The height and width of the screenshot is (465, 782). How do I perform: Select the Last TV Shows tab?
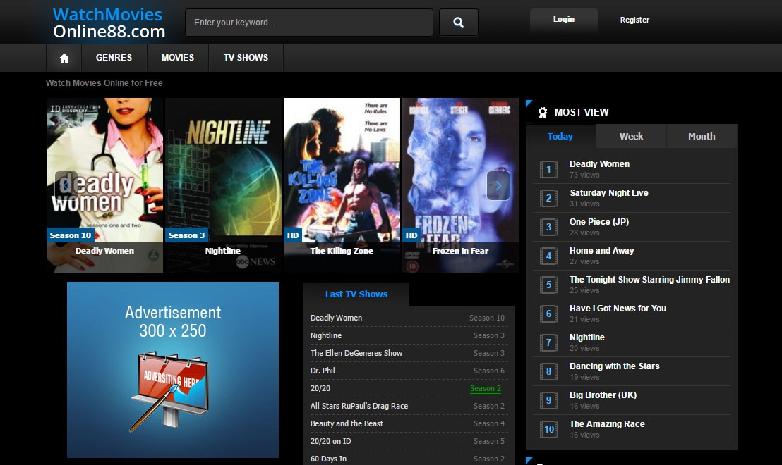pyautogui.click(x=356, y=294)
